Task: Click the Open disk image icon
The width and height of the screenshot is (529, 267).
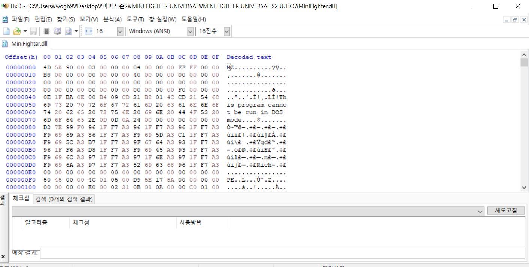Action: point(69,31)
